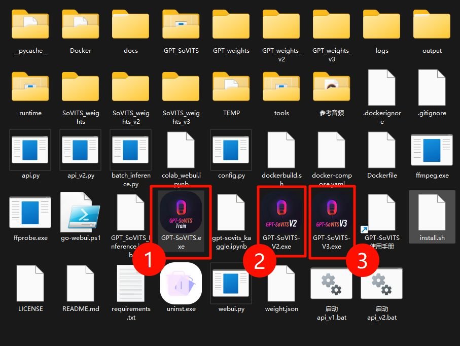This screenshot has height=346, width=460.
Task: Launch GPT-SoVITS-V3.exe marked with number 3
Action: coord(331,212)
